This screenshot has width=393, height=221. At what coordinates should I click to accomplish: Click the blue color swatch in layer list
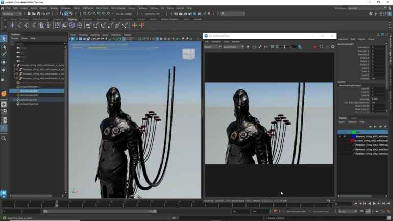(x=353, y=137)
